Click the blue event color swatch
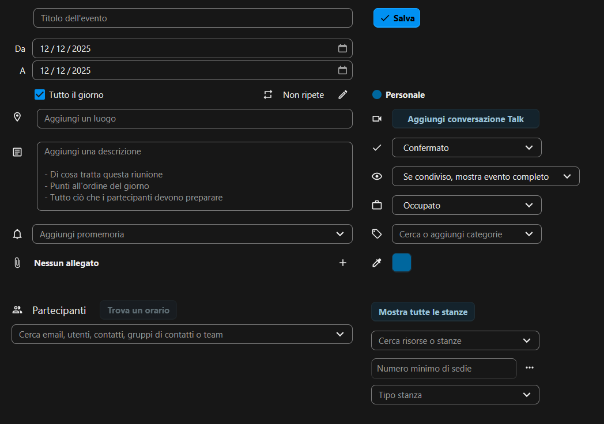The width and height of the screenshot is (604, 424). pyautogui.click(x=402, y=263)
